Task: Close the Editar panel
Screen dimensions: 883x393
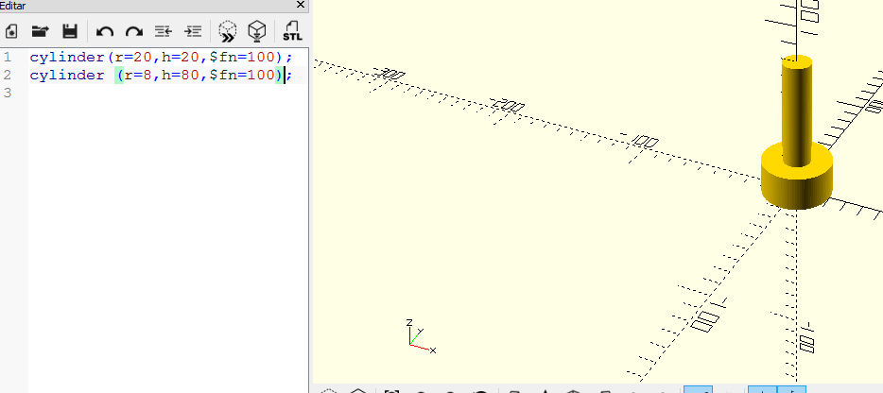Action: [x=300, y=6]
